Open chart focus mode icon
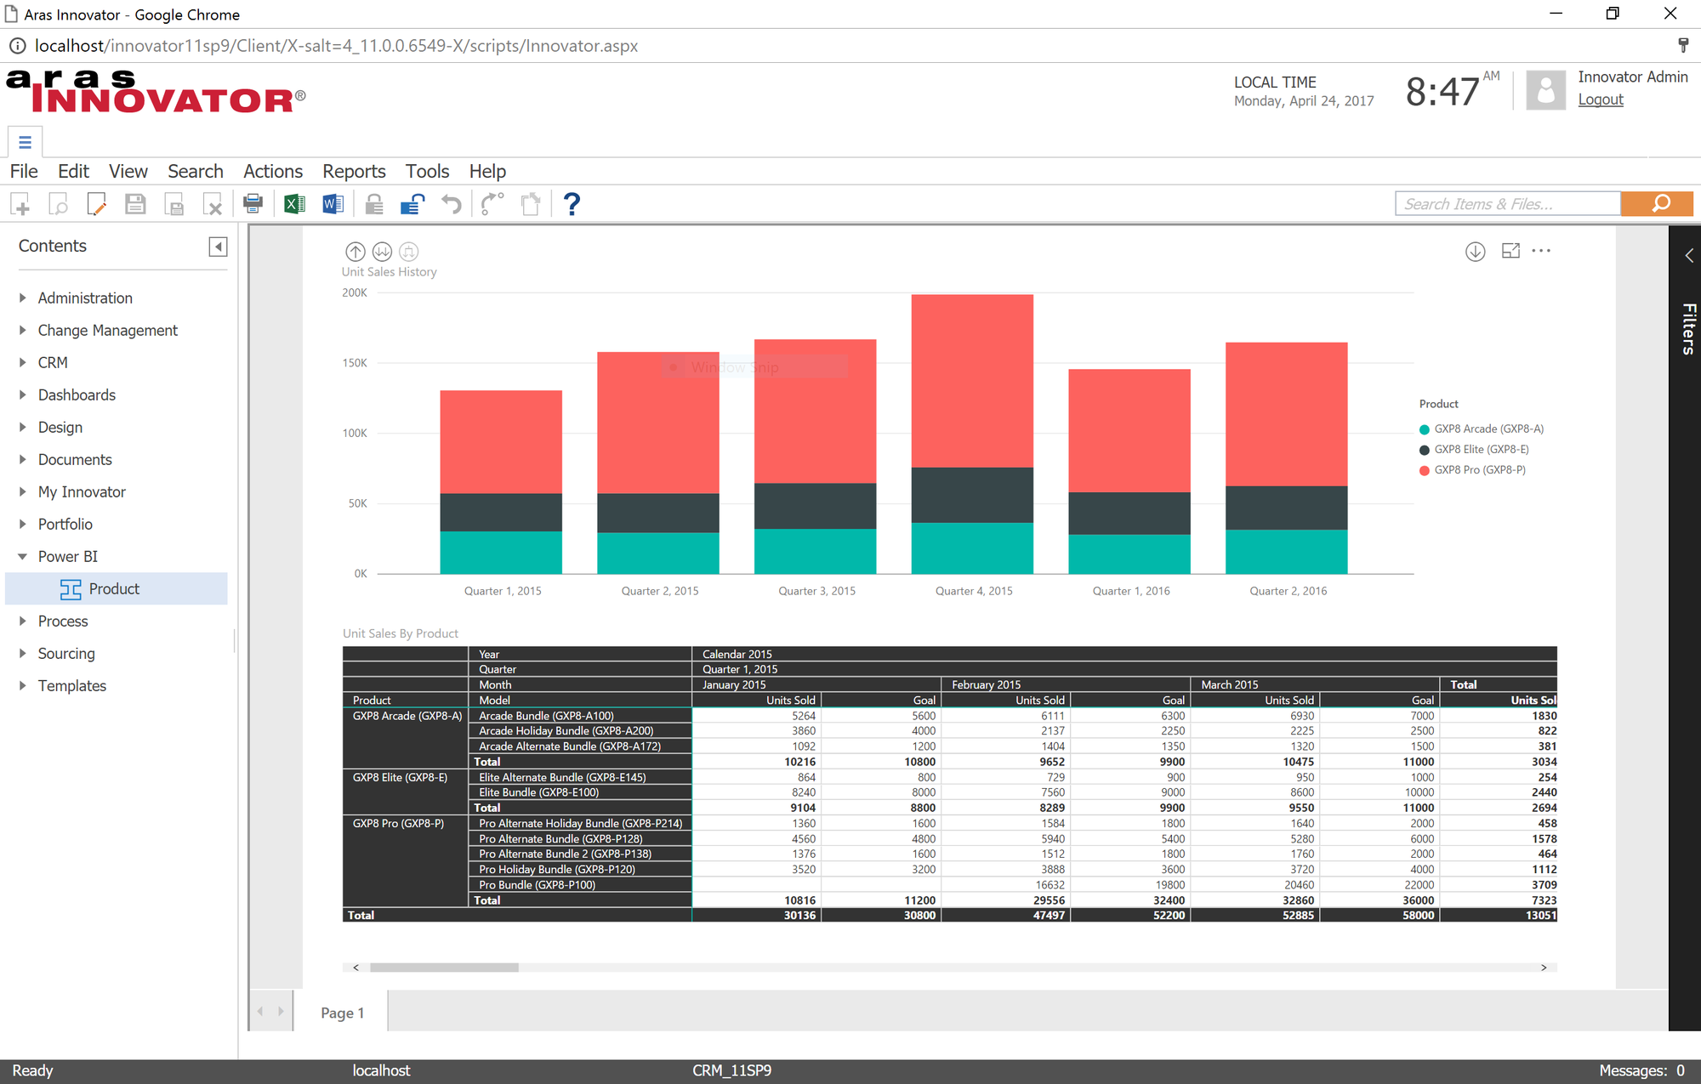The height and width of the screenshot is (1084, 1701). pyautogui.click(x=1510, y=251)
